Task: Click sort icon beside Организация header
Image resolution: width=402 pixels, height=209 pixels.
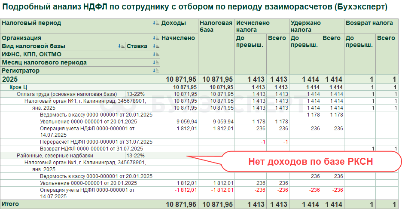Action: pos(156,38)
